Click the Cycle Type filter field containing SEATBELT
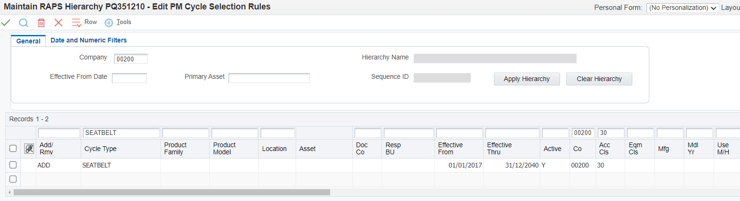The width and height of the screenshot is (740, 201). click(121, 133)
